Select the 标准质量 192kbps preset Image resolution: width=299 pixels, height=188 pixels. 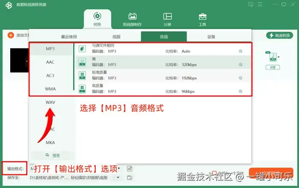tap(163, 75)
